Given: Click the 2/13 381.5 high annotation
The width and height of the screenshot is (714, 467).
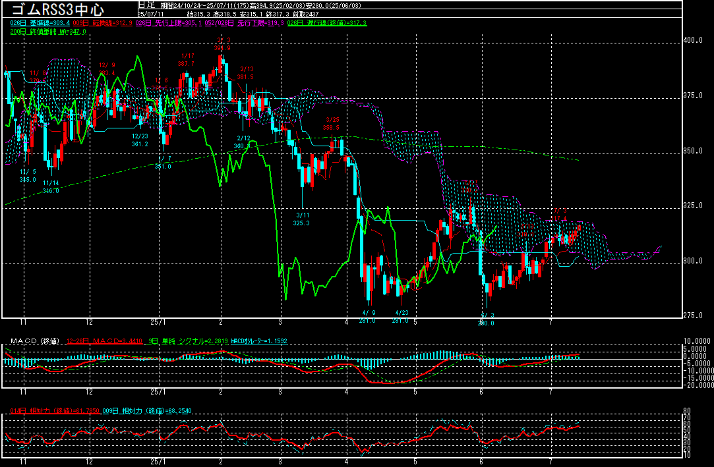Looking at the screenshot, I should tap(246, 72).
